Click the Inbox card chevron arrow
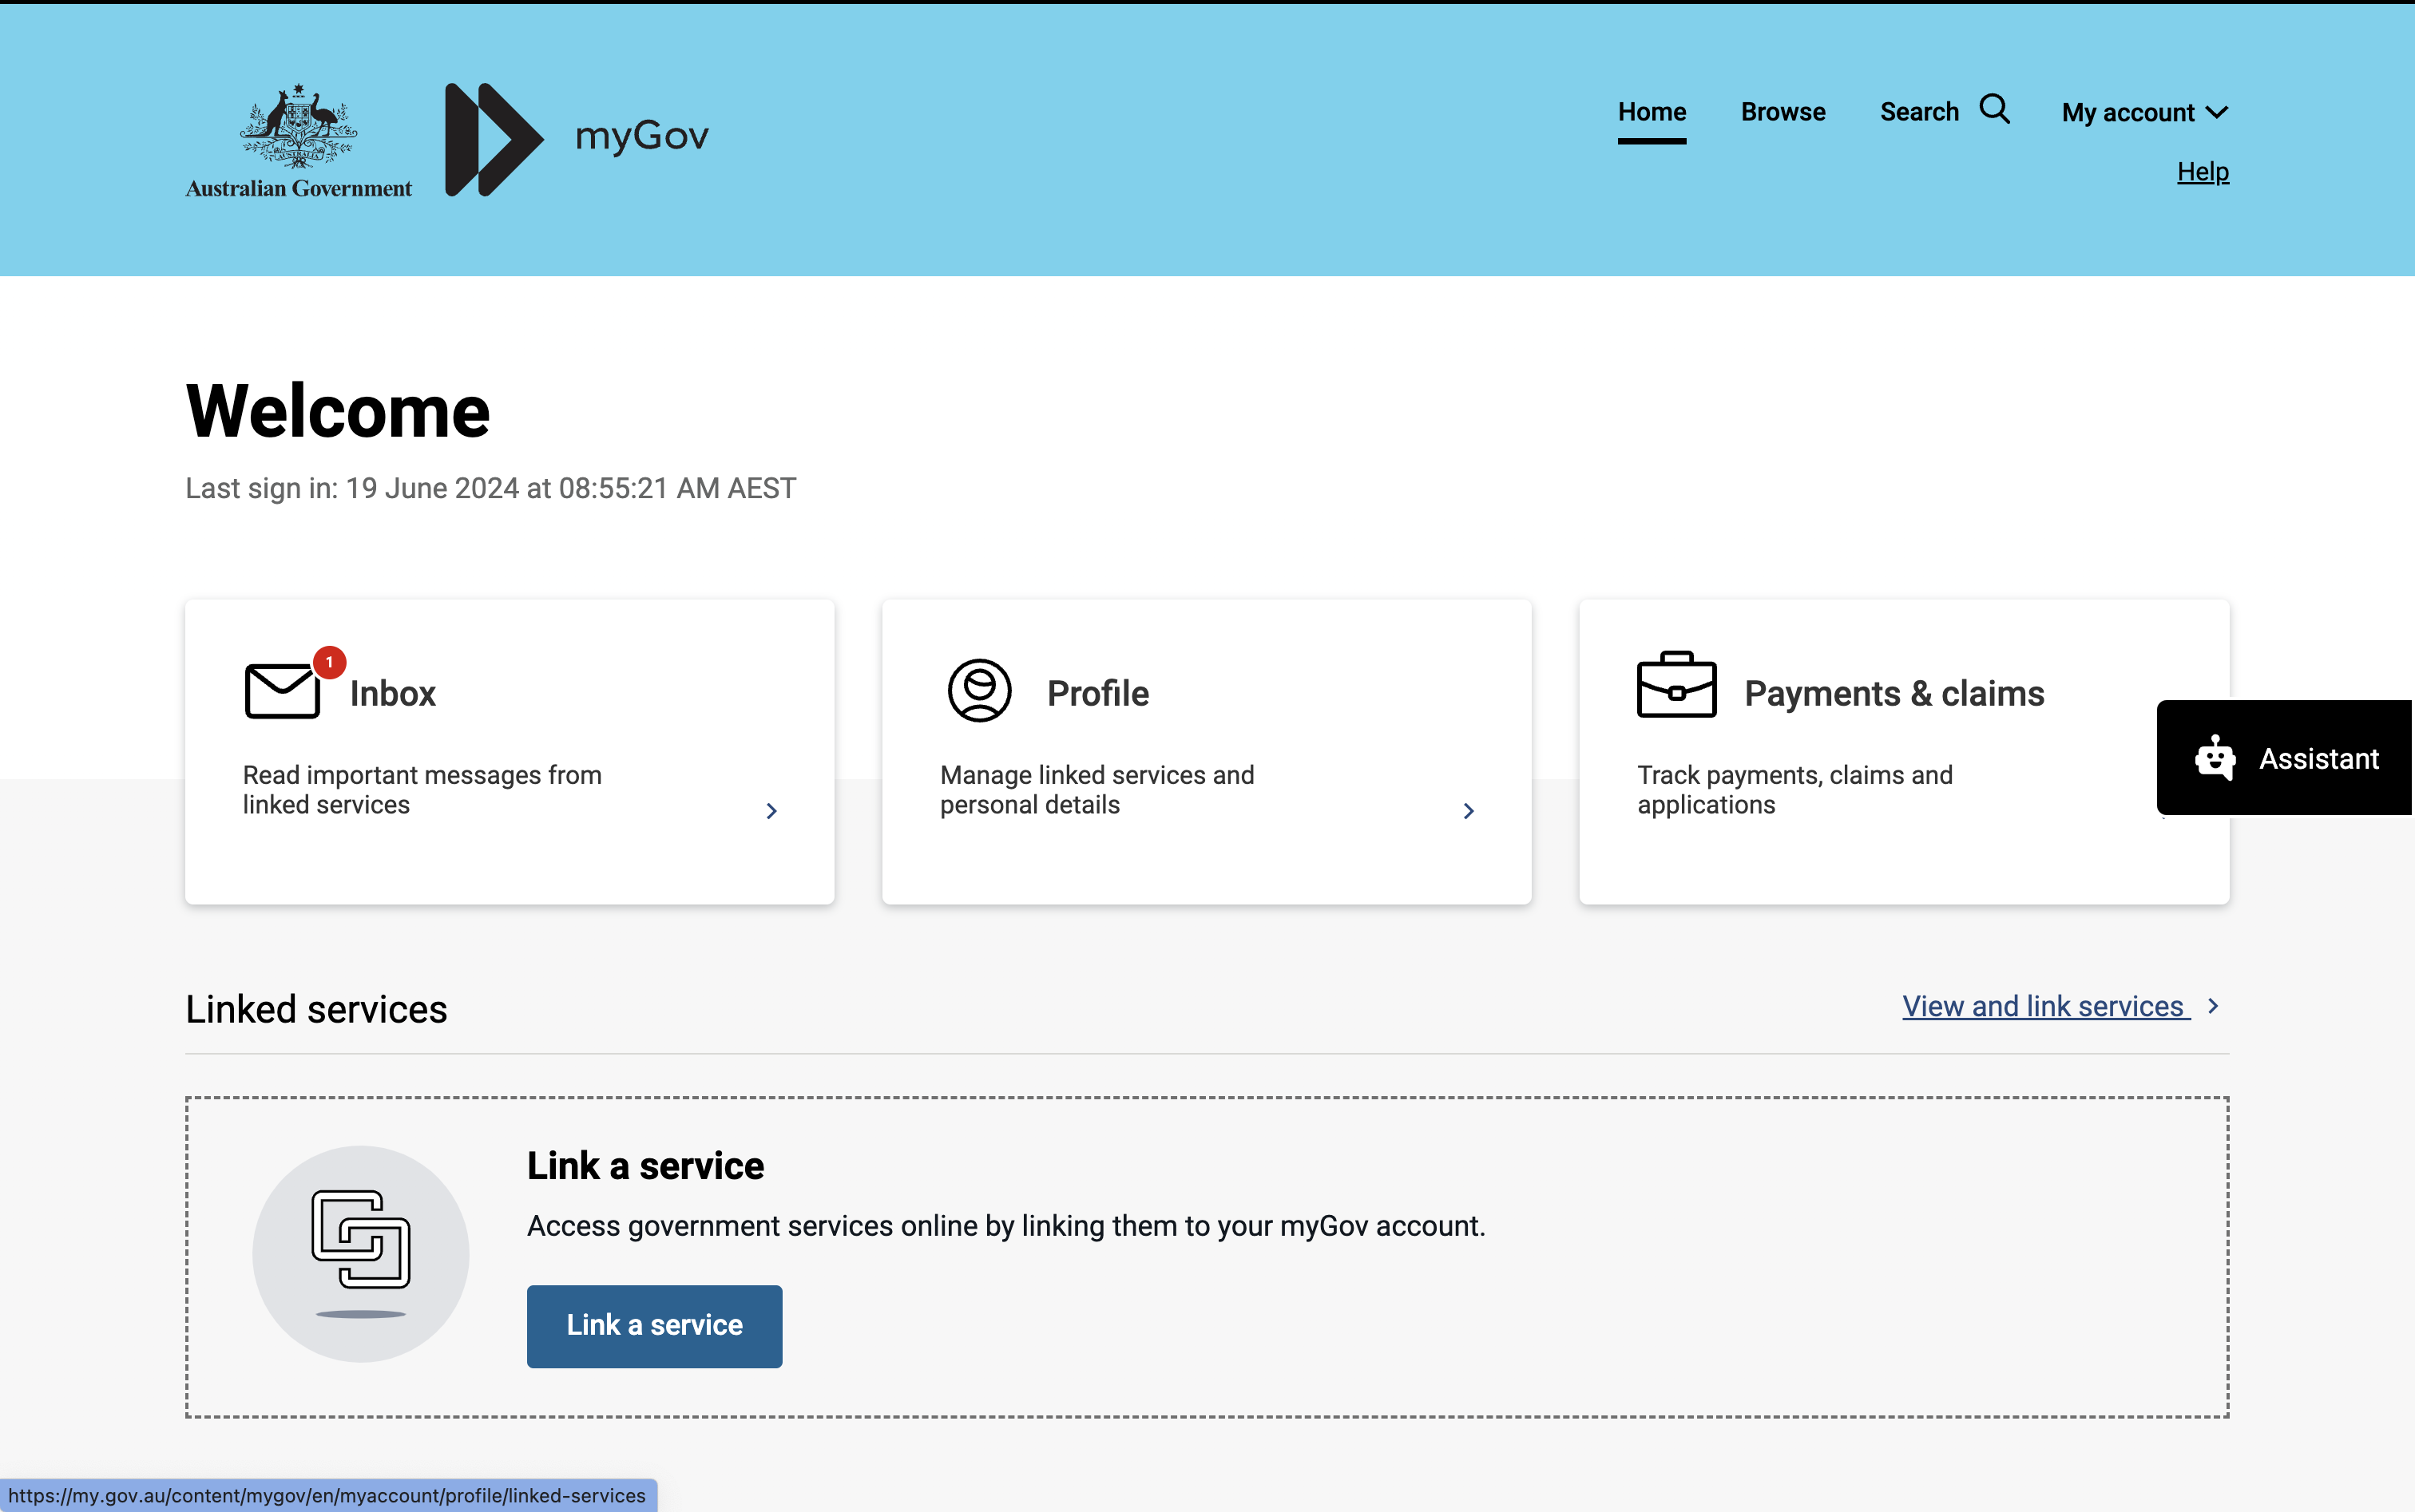Viewport: 2415px width, 1512px height. pyautogui.click(x=771, y=810)
